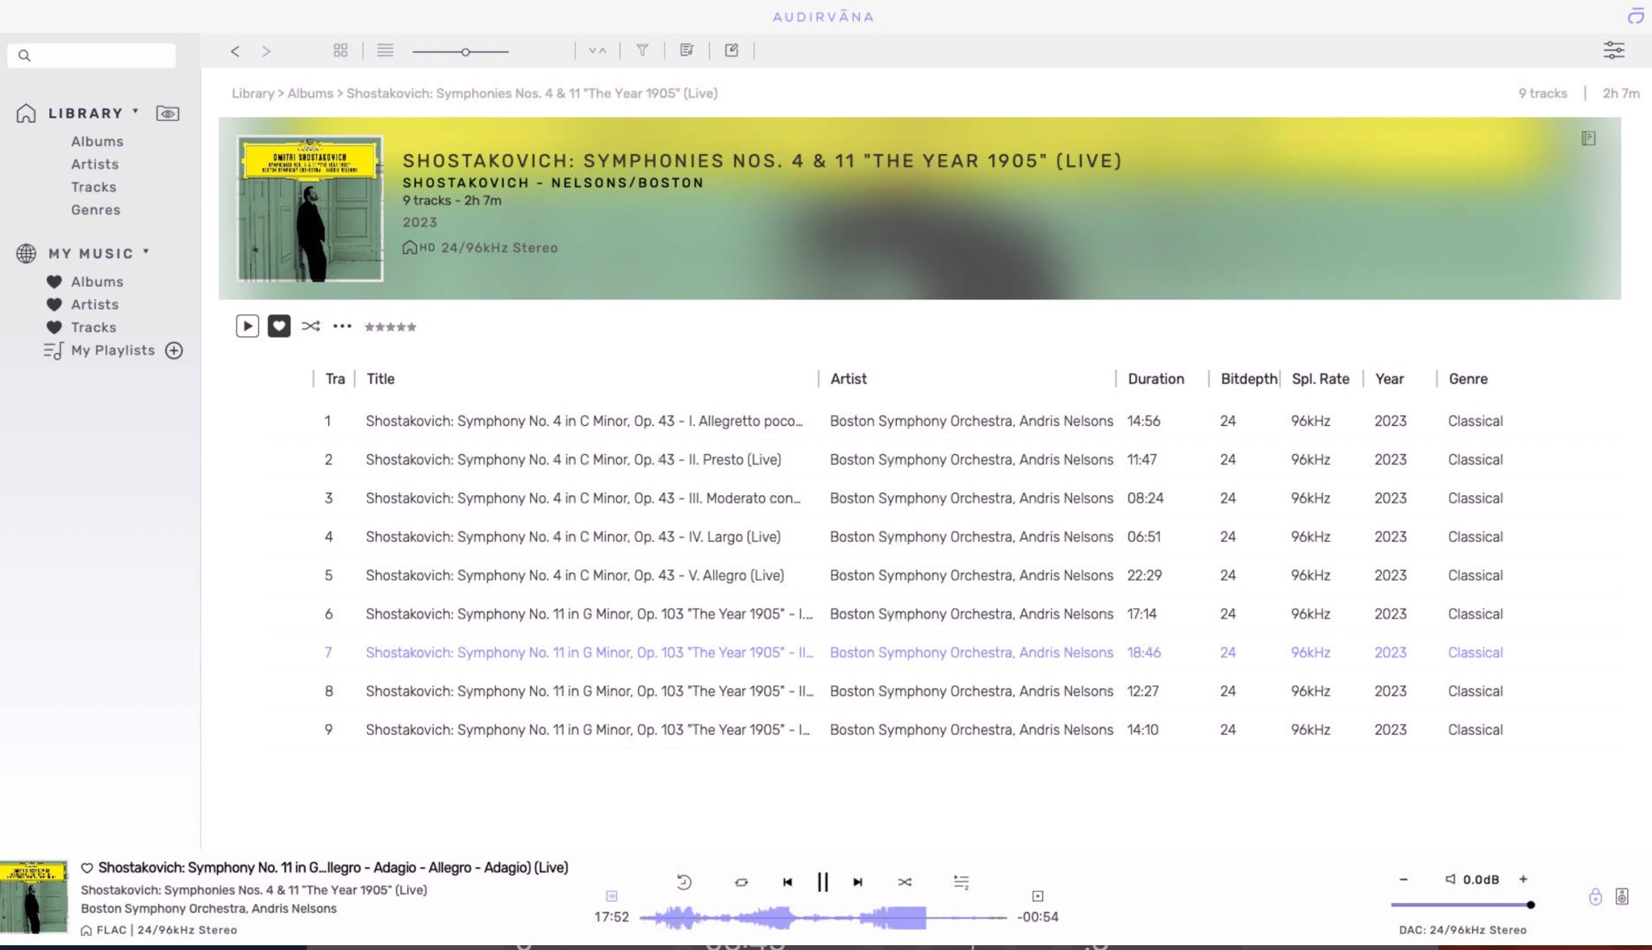
Task: Adjust the volume slider
Action: [1462, 905]
